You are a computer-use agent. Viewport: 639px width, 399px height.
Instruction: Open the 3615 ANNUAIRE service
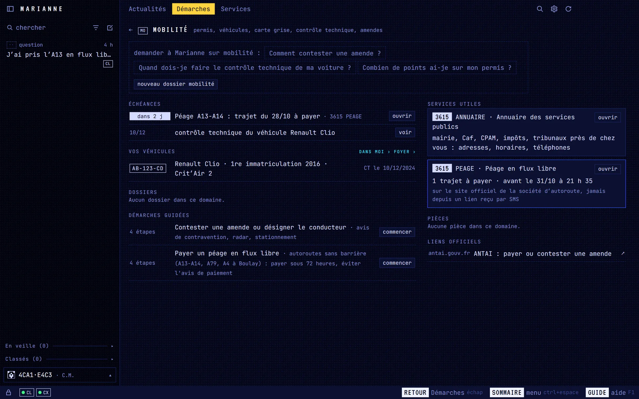(608, 117)
